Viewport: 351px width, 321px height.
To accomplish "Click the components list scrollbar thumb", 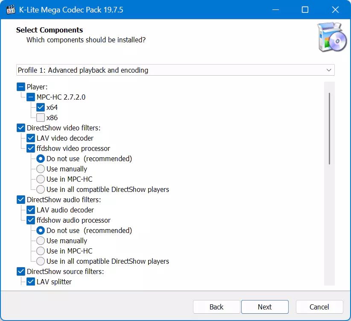I will click(x=329, y=129).
